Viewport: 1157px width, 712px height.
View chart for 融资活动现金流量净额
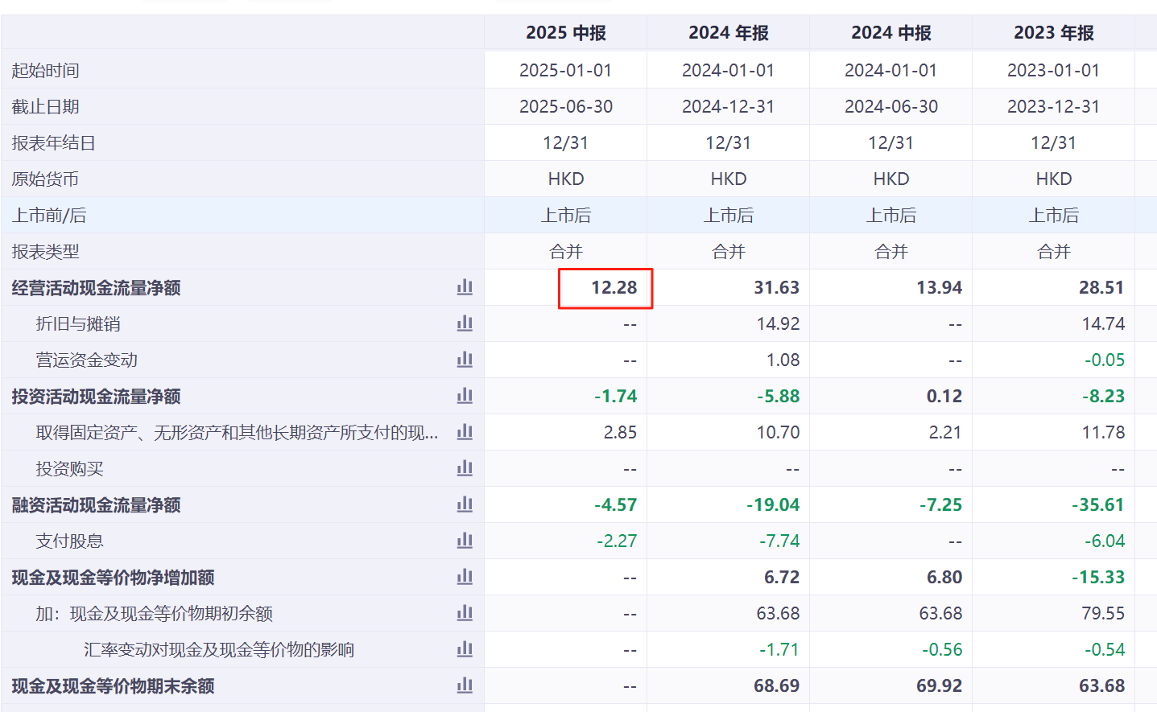pos(465,504)
